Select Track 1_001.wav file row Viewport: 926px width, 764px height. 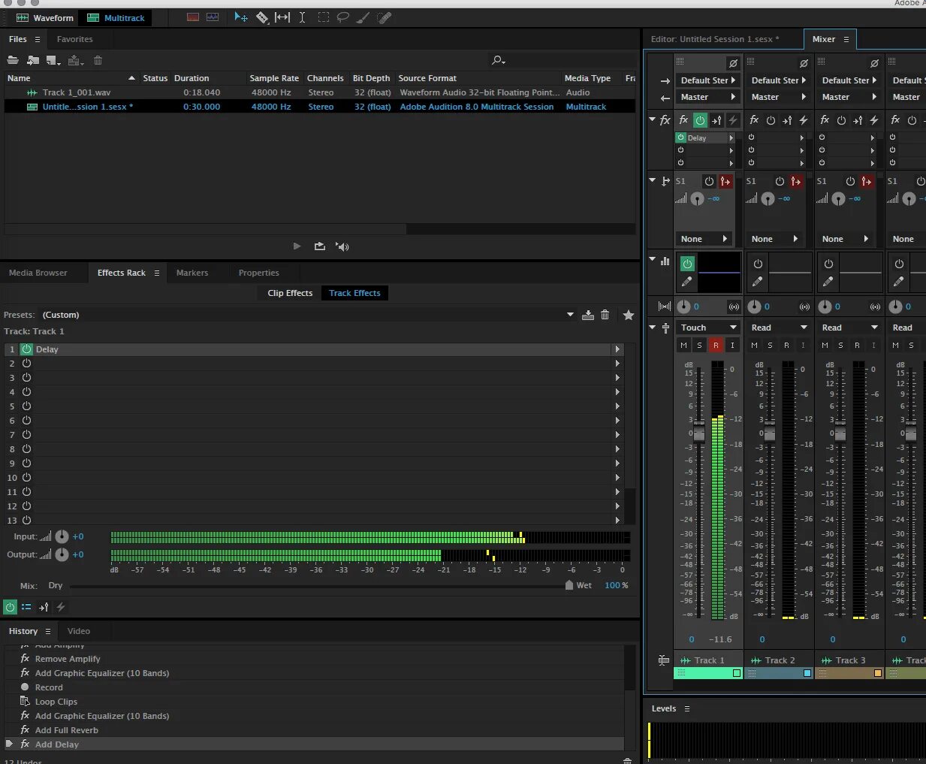319,92
